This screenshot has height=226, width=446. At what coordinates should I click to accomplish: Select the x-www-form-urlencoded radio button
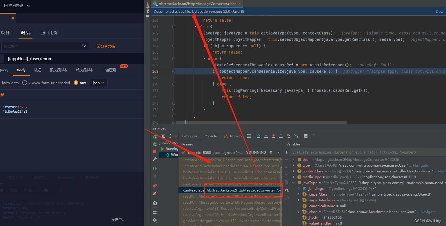point(25,82)
